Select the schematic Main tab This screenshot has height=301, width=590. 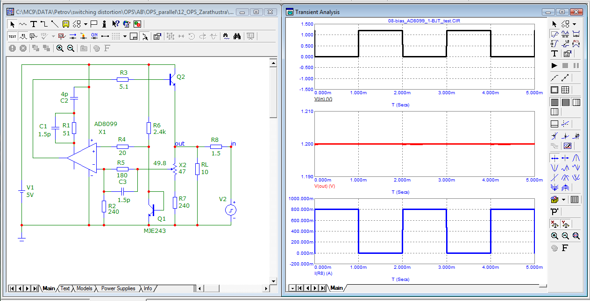point(49,288)
